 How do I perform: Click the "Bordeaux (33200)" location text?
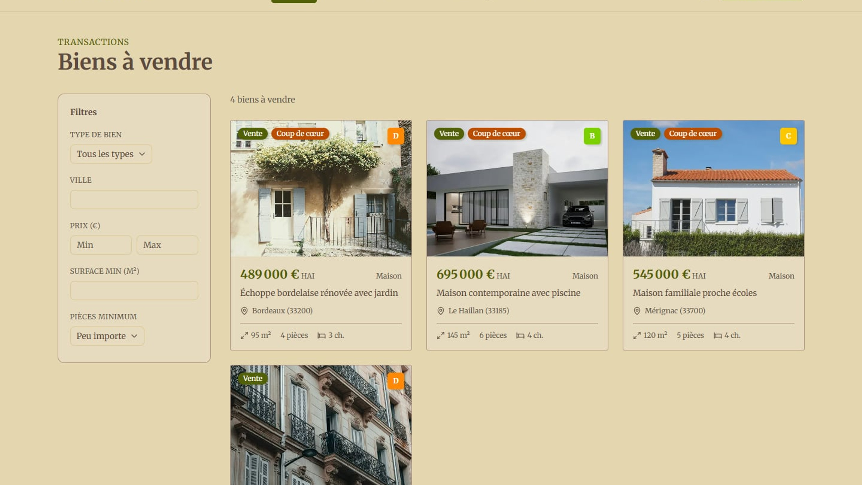click(x=282, y=311)
